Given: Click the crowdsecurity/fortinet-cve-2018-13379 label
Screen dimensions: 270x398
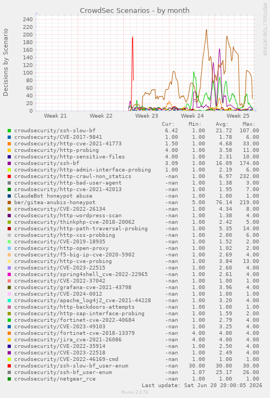Looking at the screenshot, I should tap(74, 333).
